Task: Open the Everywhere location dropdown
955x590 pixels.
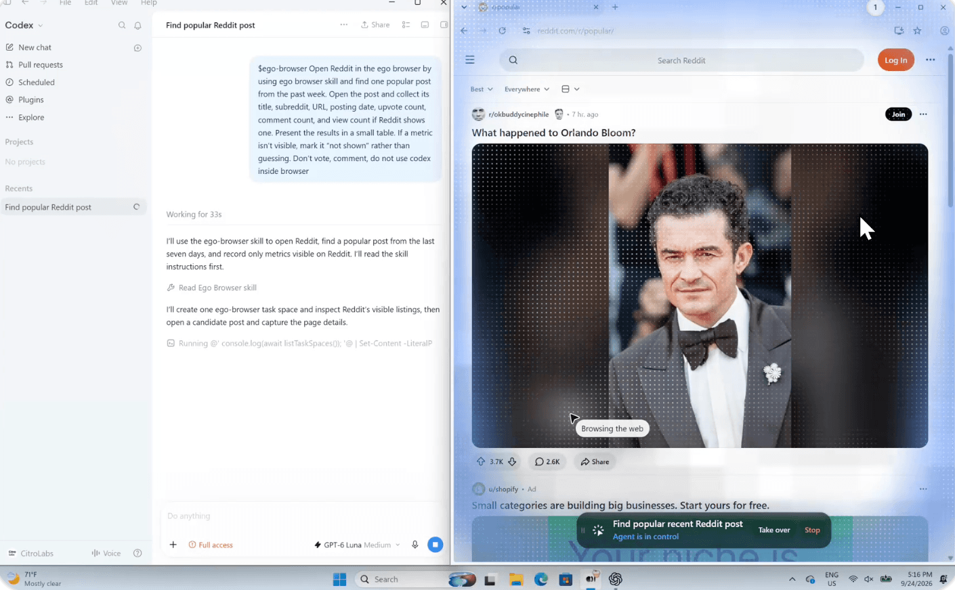Action: [526, 89]
